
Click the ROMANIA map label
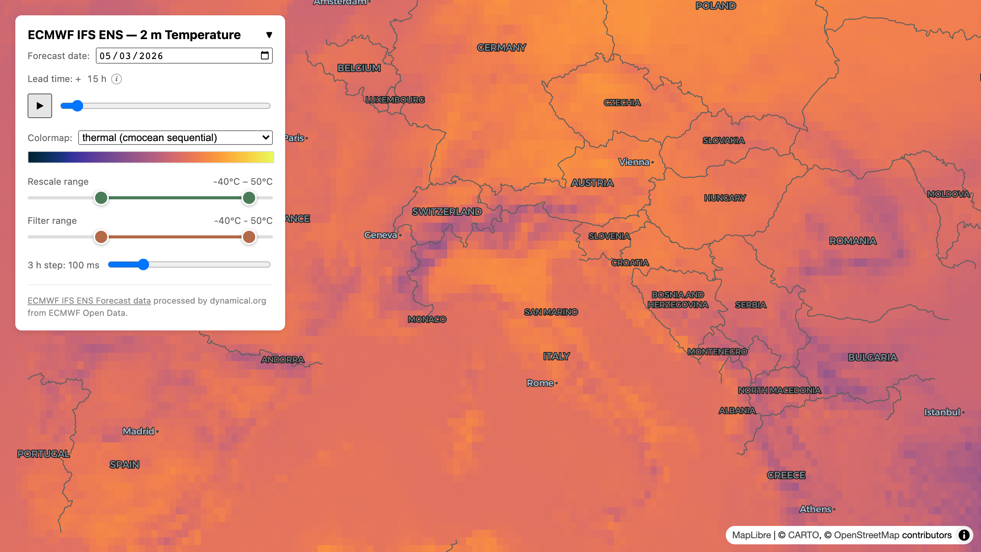853,241
